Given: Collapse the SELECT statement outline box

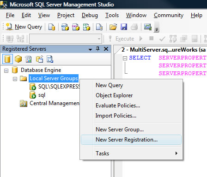Looking at the screenshot, I should (125, 58).
